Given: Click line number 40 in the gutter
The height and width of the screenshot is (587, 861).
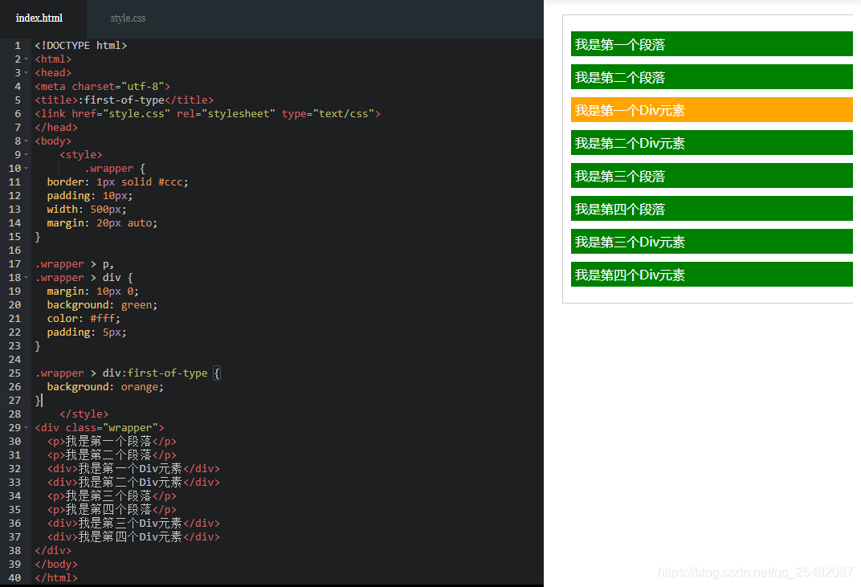Looking at the screenshot, I should [x=14, y=577].
